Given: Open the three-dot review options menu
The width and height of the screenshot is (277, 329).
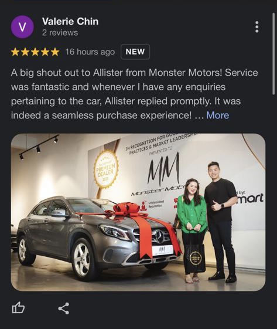Looking at the screenshot, I should coord(257,27).
